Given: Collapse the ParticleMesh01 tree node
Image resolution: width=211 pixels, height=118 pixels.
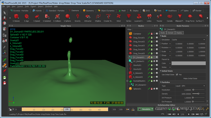Looking at the screenshot, I should tap(127, 81).
